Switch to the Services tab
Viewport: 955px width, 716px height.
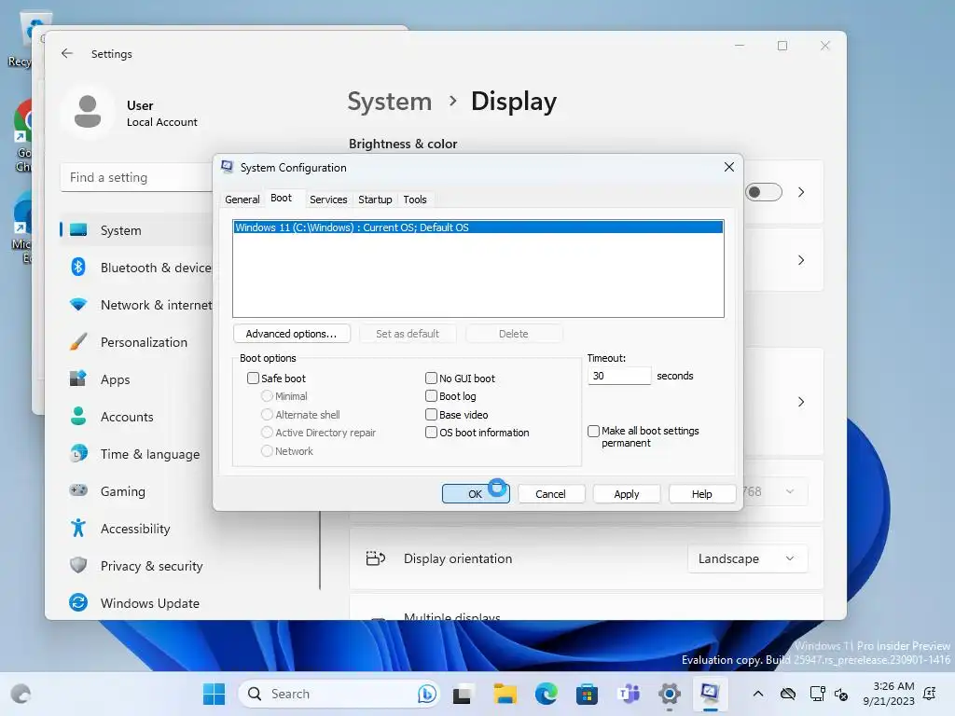328,200
